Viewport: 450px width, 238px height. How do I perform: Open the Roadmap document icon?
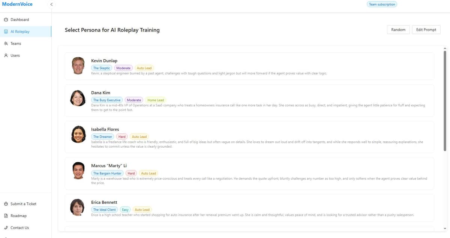(6, 216)
